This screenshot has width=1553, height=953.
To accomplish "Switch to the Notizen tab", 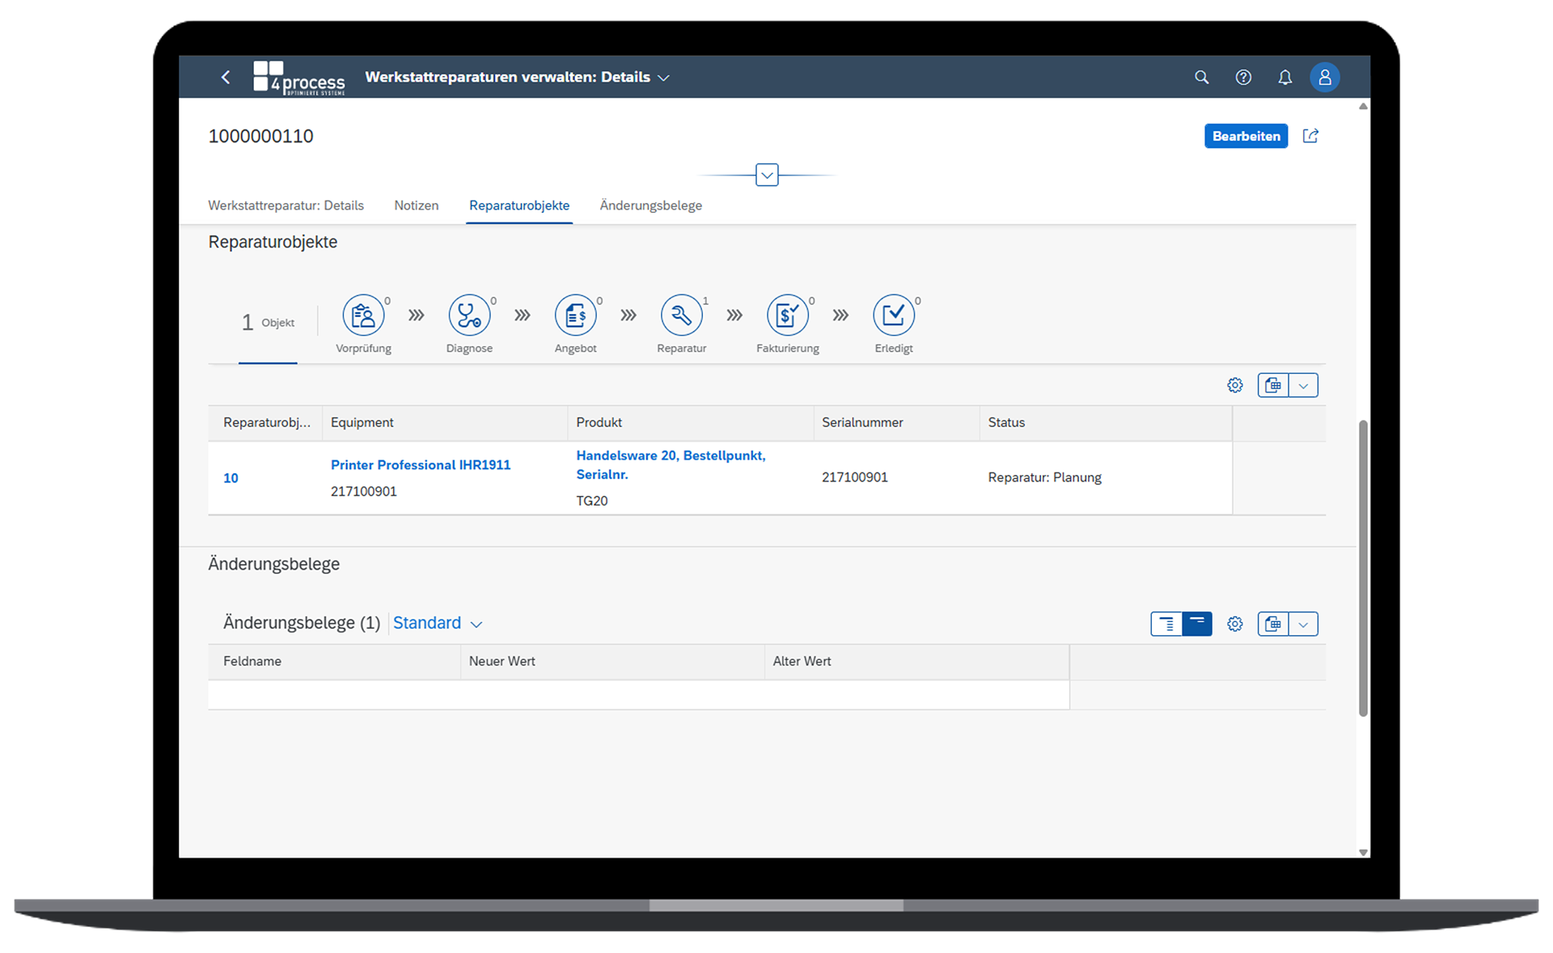I will pyautogui.click(x=416, y=205).
